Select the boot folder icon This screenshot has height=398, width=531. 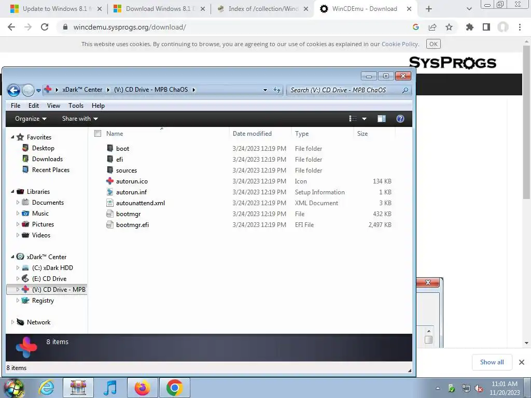pyautogui.click(x=110, y=148)
